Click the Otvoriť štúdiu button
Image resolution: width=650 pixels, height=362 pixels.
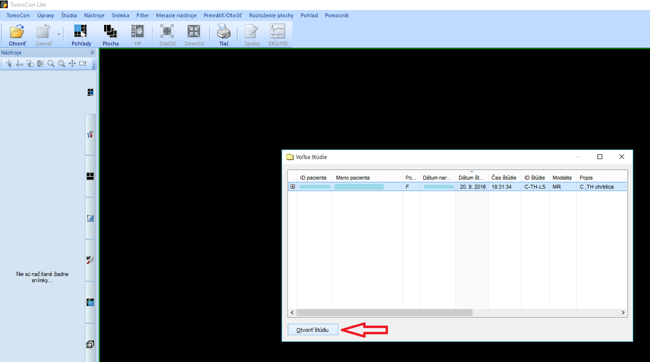click(x=313, y=329)
